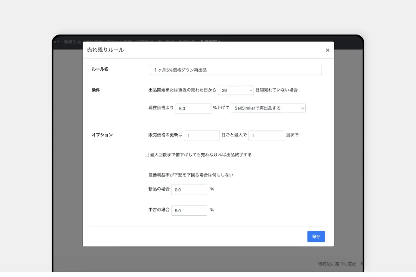The image size is (416, 277).
Task: Open the days dropdown showing 29
Action: click(x=236, y=90)
